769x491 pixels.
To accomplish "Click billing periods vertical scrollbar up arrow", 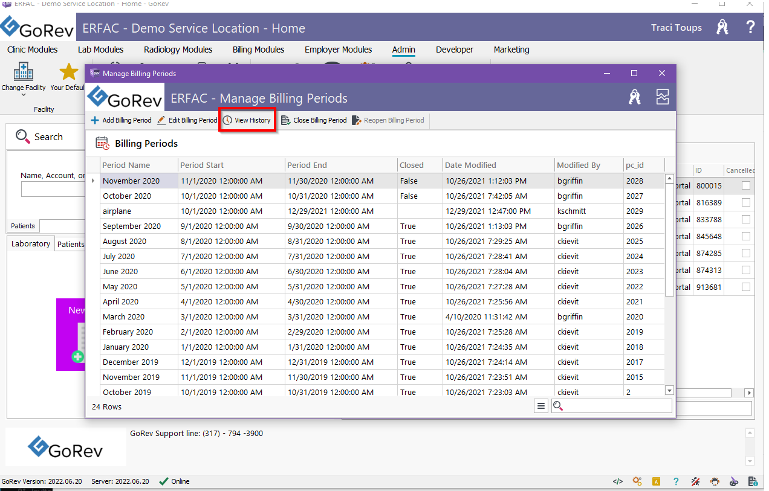I will pos(669,179).
